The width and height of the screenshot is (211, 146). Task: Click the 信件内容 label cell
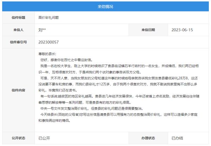[x=18, y=90]
